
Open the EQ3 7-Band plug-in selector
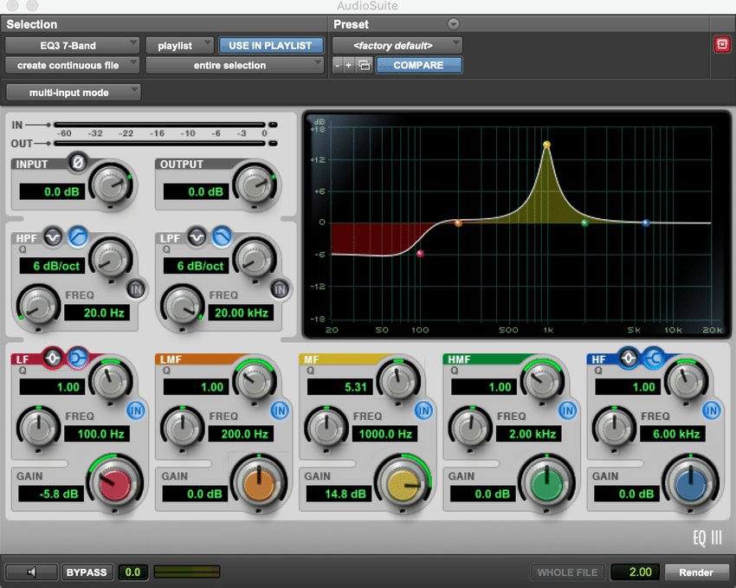pyautogui.click(x=73, y=45)
